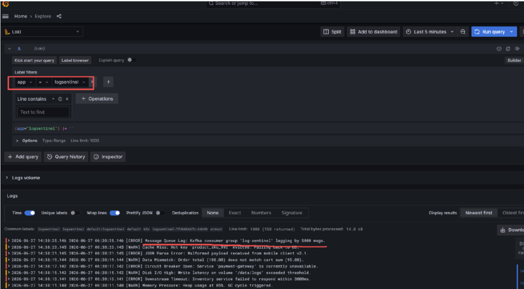Viewport: 524px width, 289px height.
Task: Open the Inspector
Action: click(x=108, y=157)
